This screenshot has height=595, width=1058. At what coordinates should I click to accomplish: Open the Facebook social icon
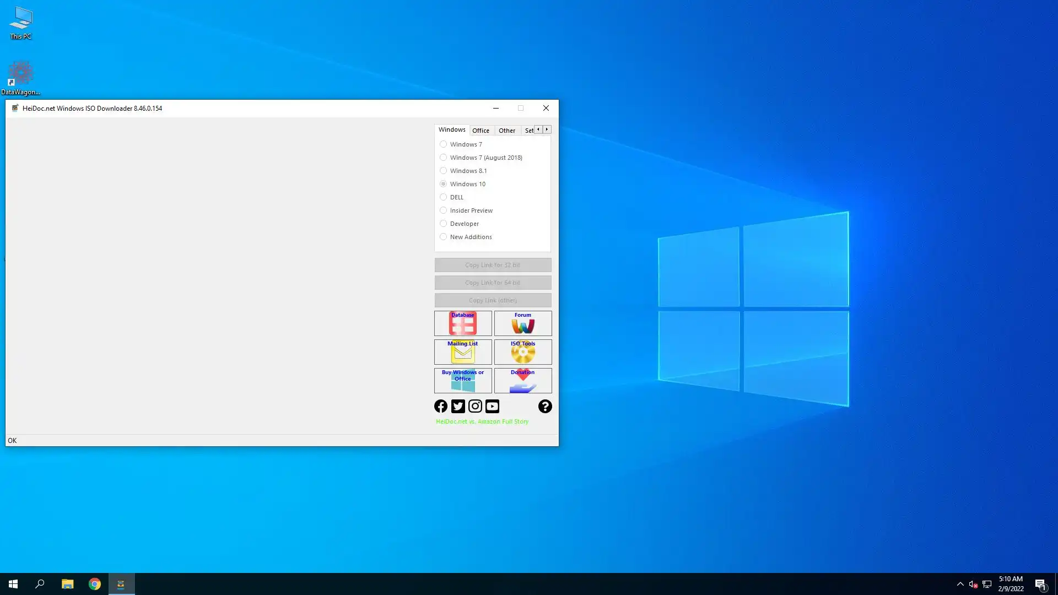441,407
